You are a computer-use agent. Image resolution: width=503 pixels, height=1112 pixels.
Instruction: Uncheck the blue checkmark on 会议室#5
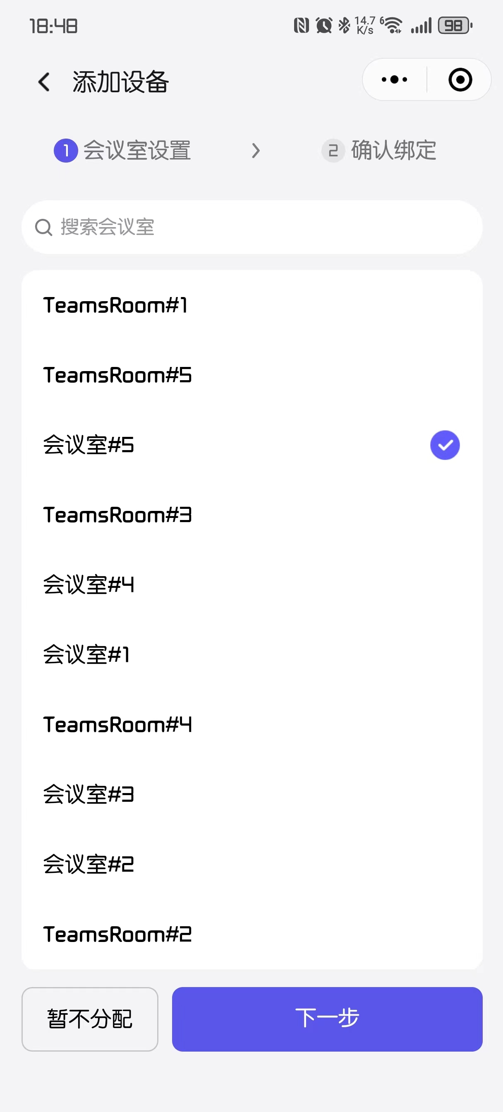pos(445,445)
